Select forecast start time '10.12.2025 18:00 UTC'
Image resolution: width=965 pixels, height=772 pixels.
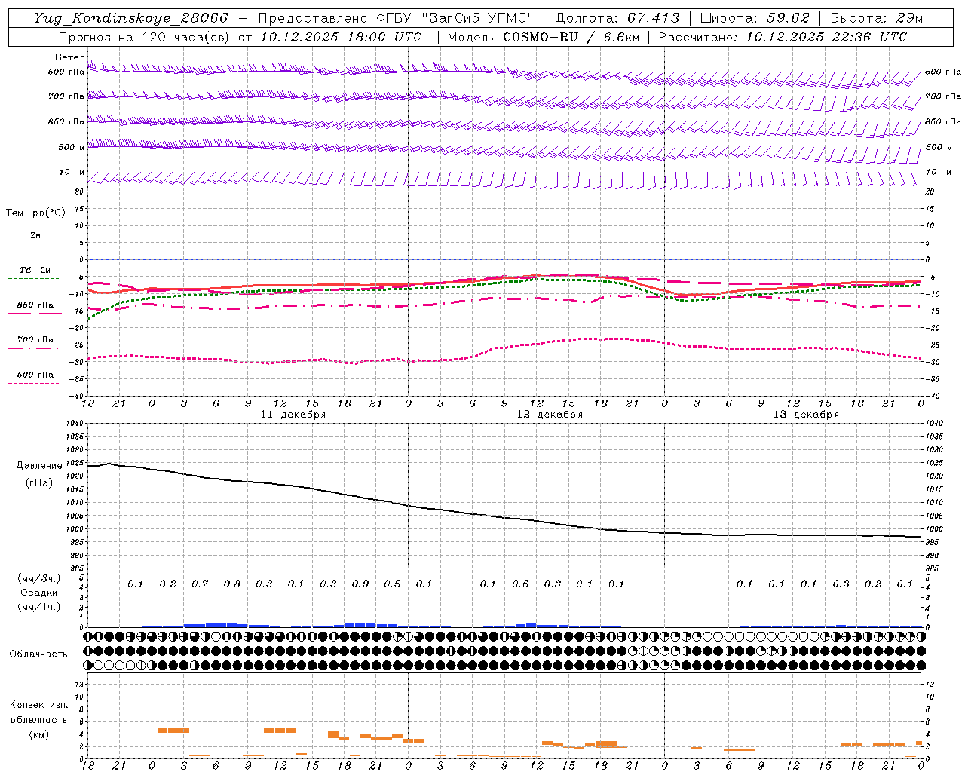(341, 37)
